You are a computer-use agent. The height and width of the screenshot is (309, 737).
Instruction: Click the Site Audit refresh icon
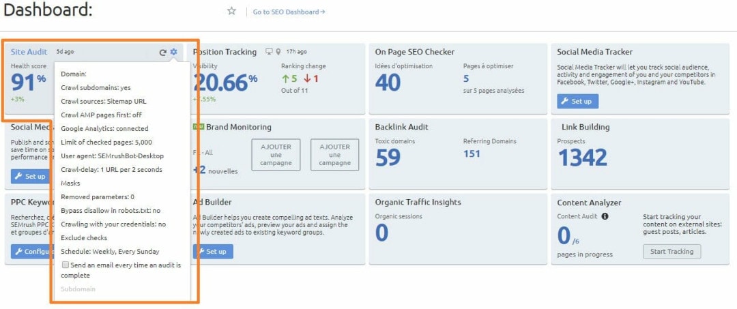pyautogui.click(x=162, y=52)
